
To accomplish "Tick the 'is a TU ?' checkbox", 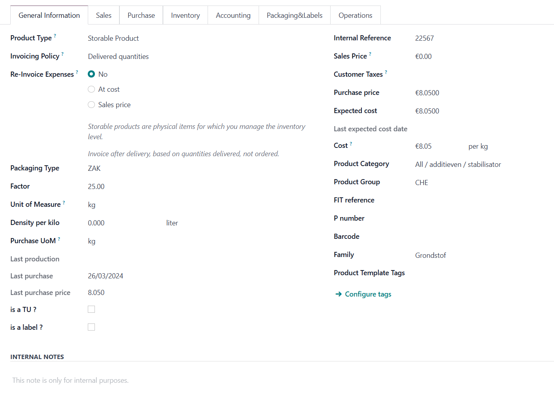I will 91,309.
